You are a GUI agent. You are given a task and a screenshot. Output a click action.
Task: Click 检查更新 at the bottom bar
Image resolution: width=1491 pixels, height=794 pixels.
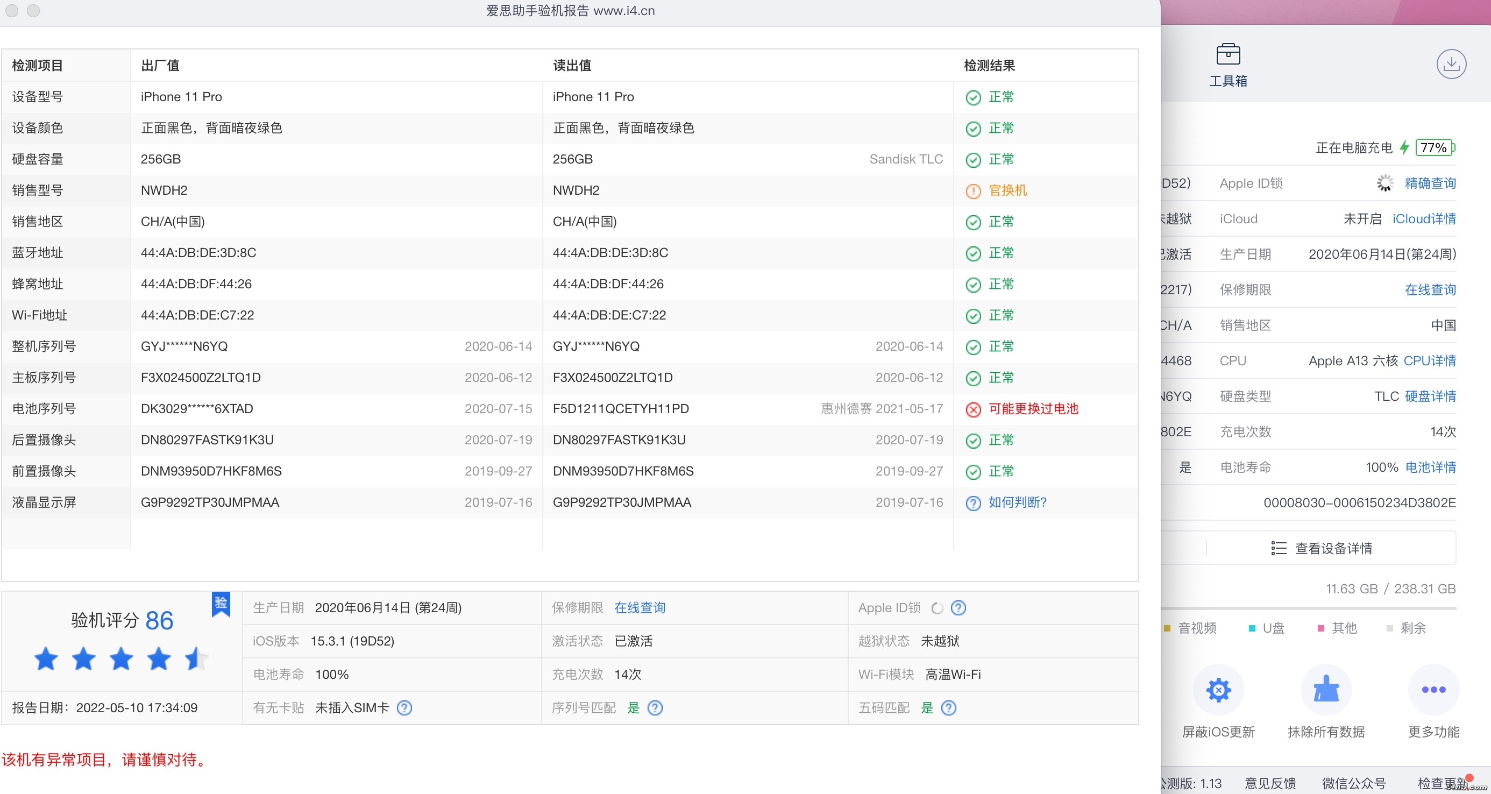click(1443, 783)
